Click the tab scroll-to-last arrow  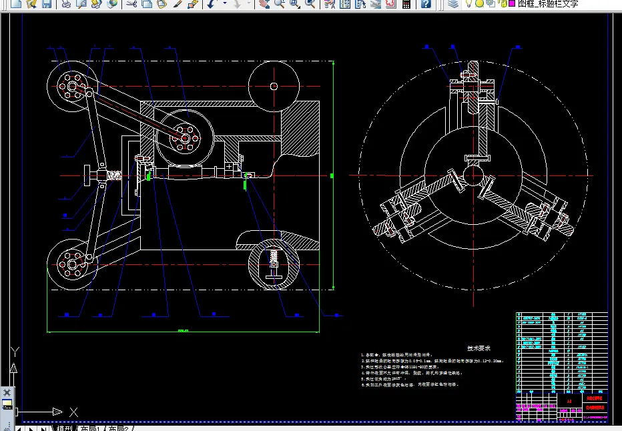tap(43, 428)
